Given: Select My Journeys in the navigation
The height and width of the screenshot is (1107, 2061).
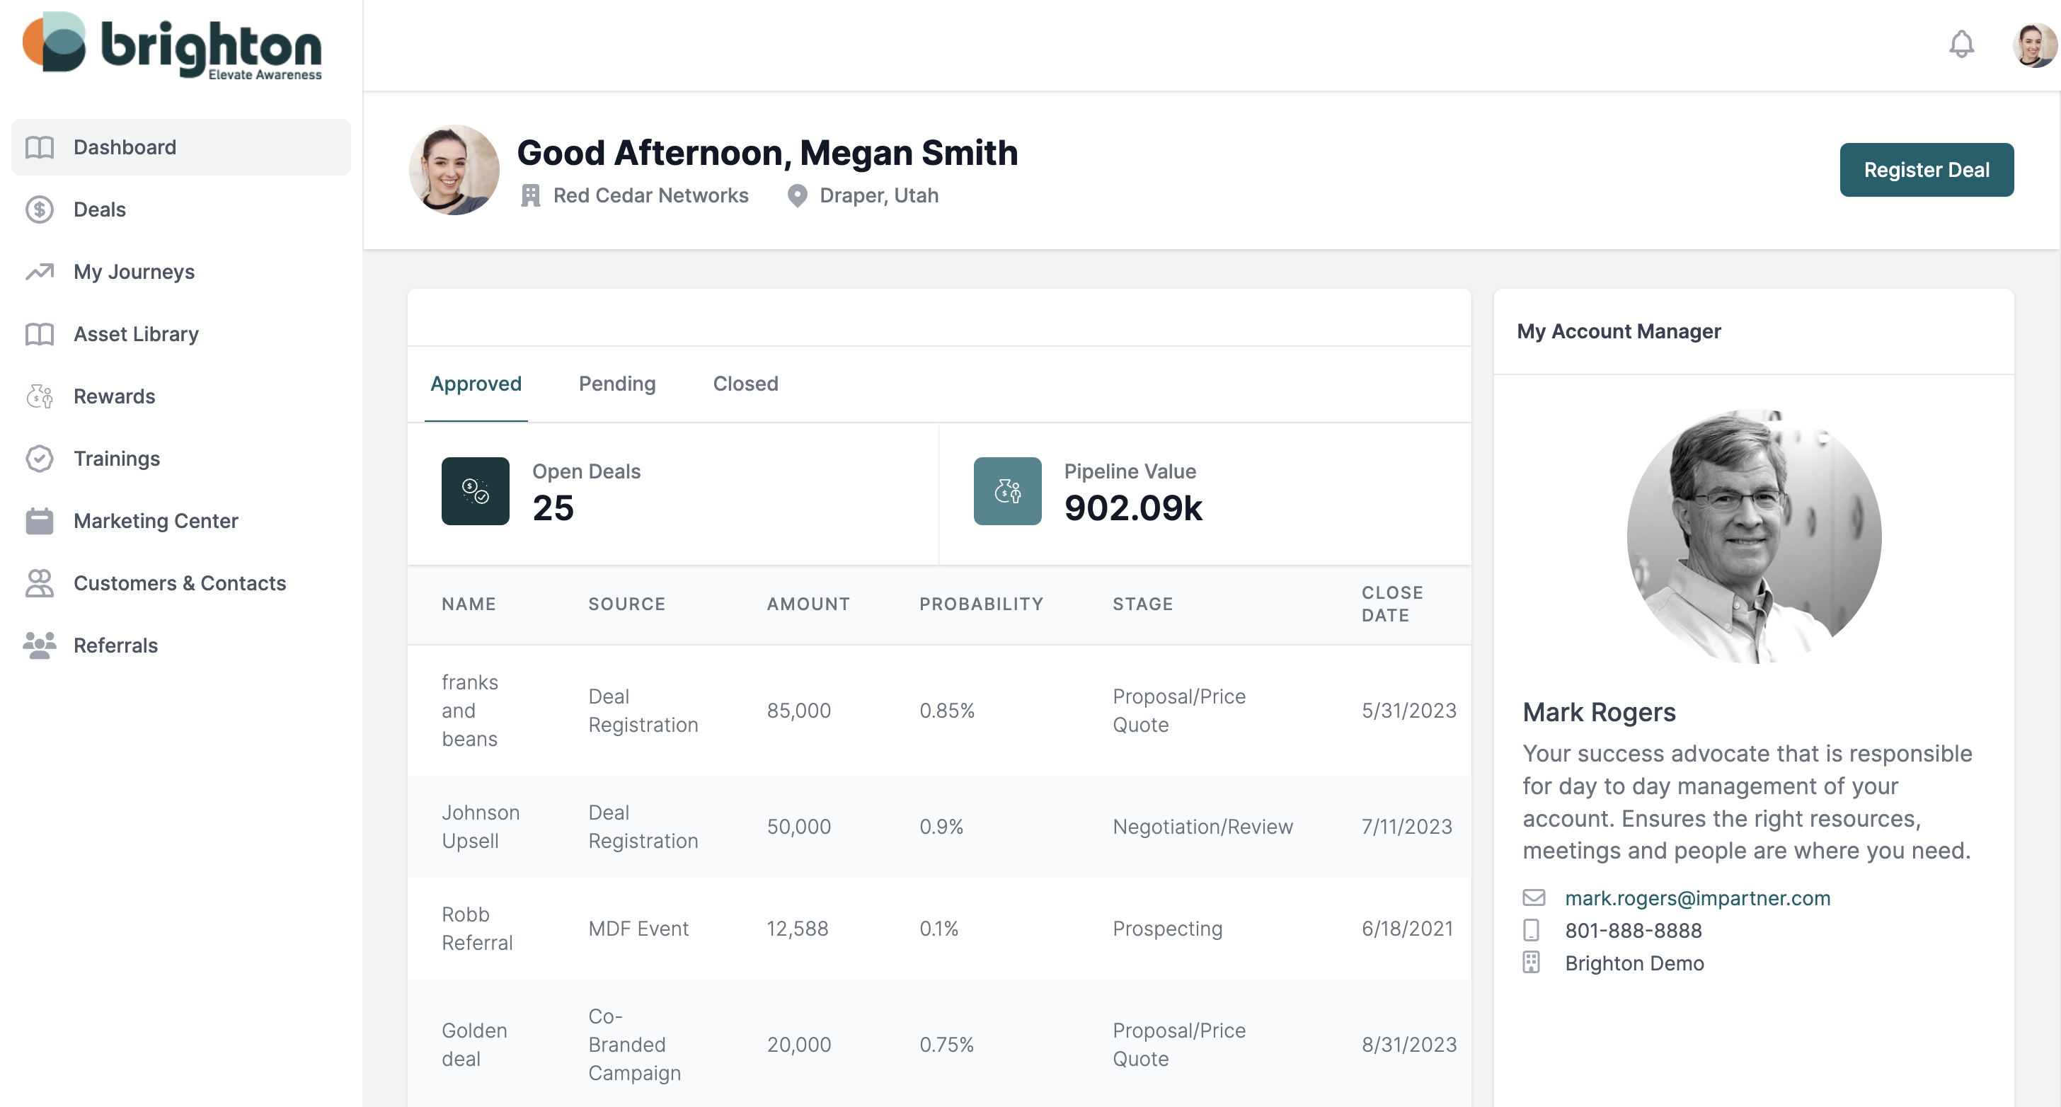Looking at the screenshot, I should point(134,271).
